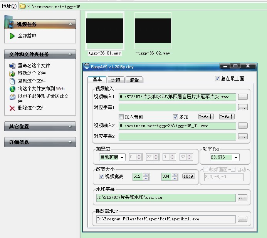Toggle the 总在最上面 always-on-top checkbox
Viewport: 267px width, 238px height.
(x=217, y=78)
